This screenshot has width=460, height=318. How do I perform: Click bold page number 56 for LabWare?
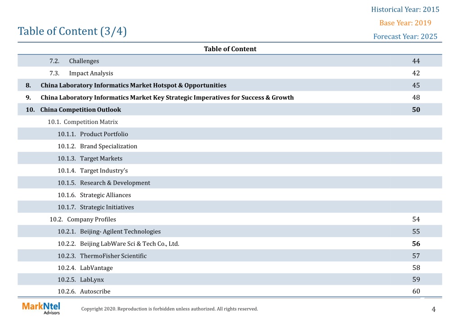[x=416, y=243]
